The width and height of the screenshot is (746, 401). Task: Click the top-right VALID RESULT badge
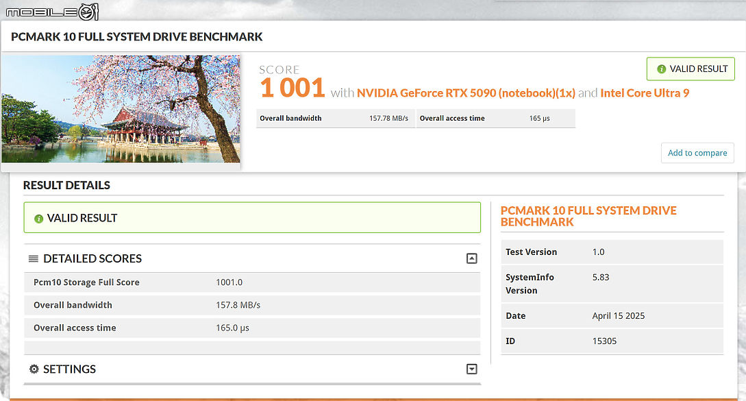point(691,69)
